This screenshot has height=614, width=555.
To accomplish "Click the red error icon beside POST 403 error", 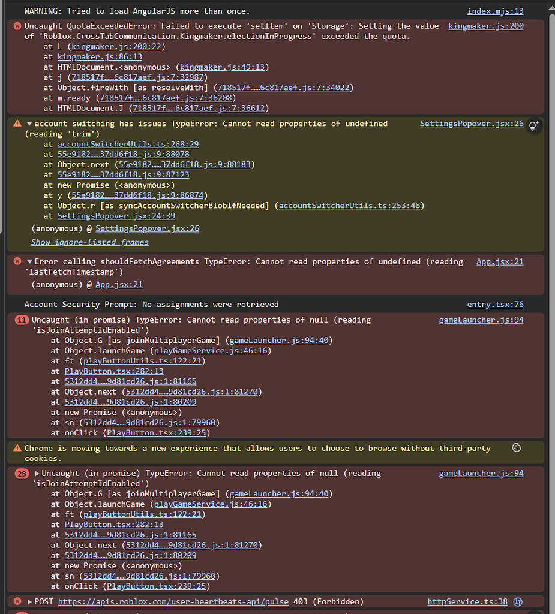I will pyautogui.click(x=16, y=601).
